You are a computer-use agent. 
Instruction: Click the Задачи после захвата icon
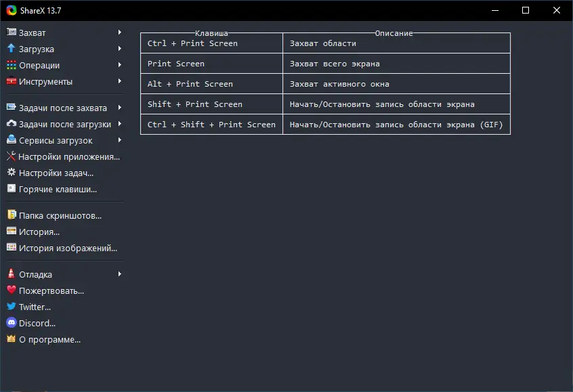[x=12, y=107]
